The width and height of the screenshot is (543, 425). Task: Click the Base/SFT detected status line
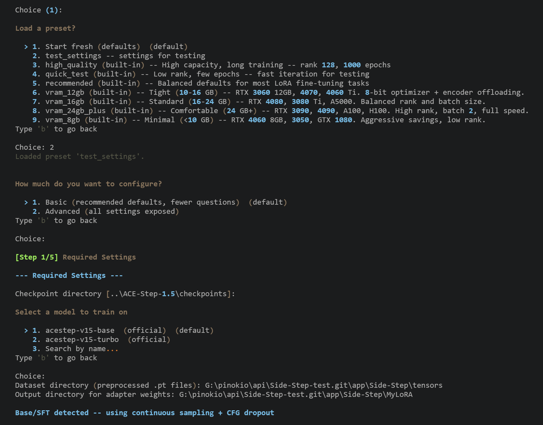point(144,413)
